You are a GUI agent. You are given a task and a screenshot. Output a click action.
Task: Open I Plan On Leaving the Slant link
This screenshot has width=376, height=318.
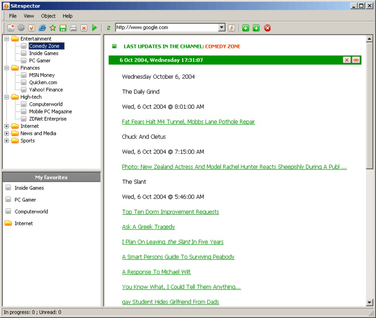tap(172, 242)
